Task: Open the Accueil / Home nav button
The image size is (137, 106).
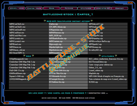Action: pos(17,8)
